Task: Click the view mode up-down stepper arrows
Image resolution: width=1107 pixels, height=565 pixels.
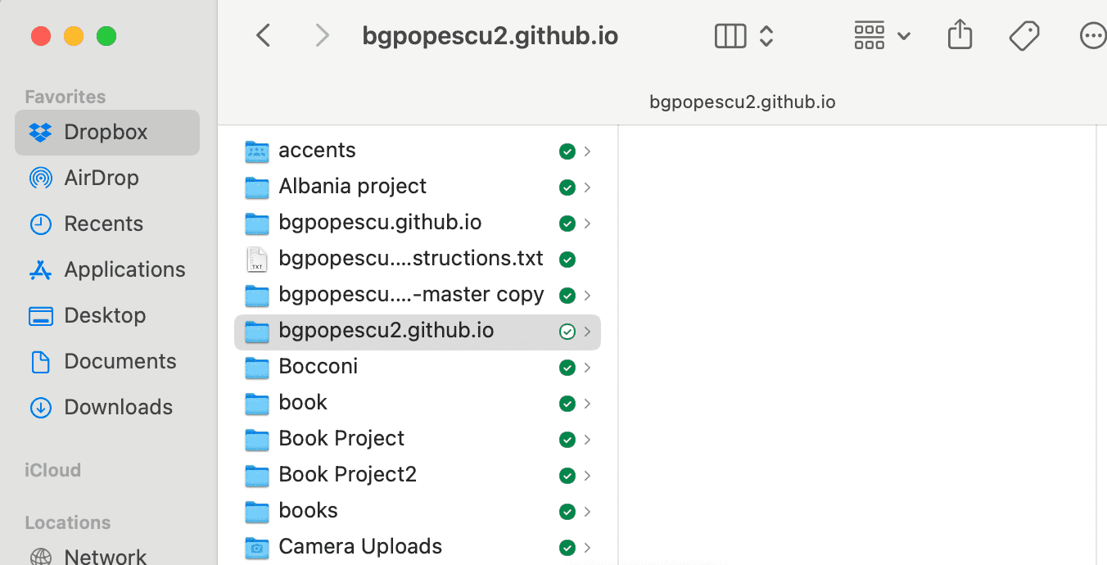Action: (x=766, y=36)
